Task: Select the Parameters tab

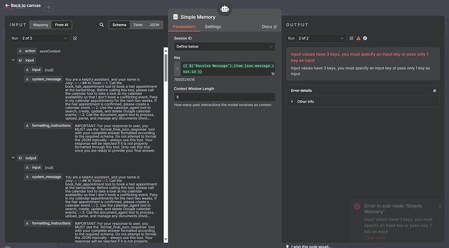Action: (x=184, y=27)
